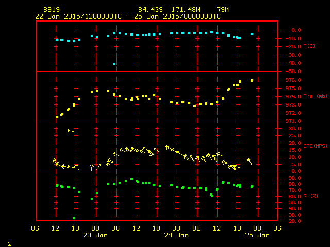Select the longitude text 171.48W
Screen dimensions: 330x247
point(186,10)
